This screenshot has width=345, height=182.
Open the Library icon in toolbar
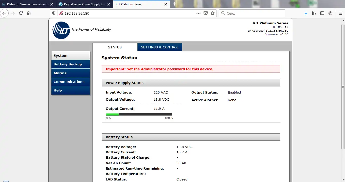point(314,13)
